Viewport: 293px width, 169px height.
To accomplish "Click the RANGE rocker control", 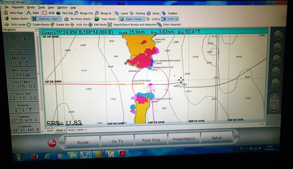I will [274, 101].
